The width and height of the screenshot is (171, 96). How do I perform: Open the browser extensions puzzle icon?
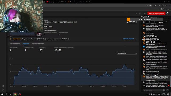click(155, 6)
